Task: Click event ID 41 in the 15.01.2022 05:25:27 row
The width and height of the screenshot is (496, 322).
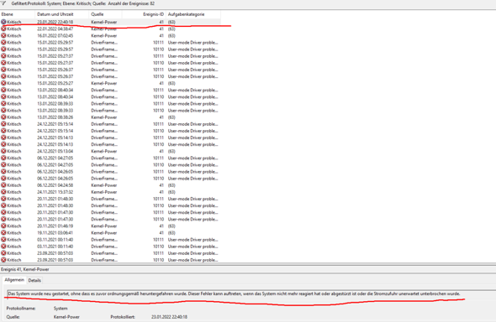Action: (161, 83)
